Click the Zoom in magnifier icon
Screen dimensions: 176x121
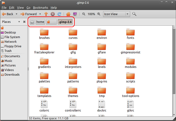[x=99, y=14]
